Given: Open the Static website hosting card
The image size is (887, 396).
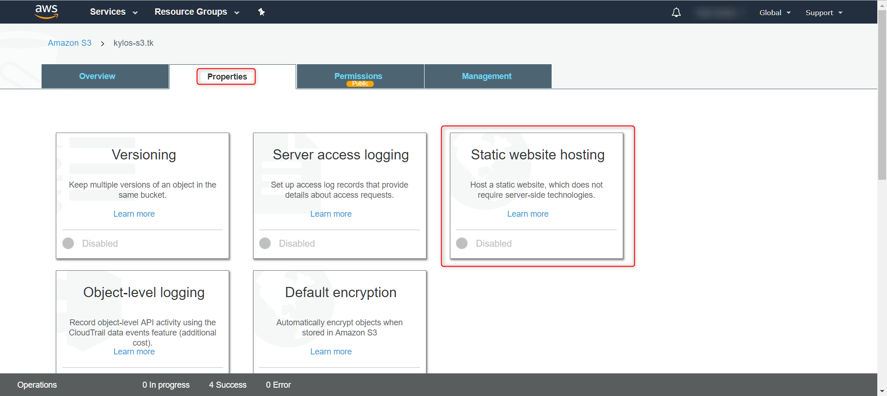Looking at the screenshot, I should 536,195.
